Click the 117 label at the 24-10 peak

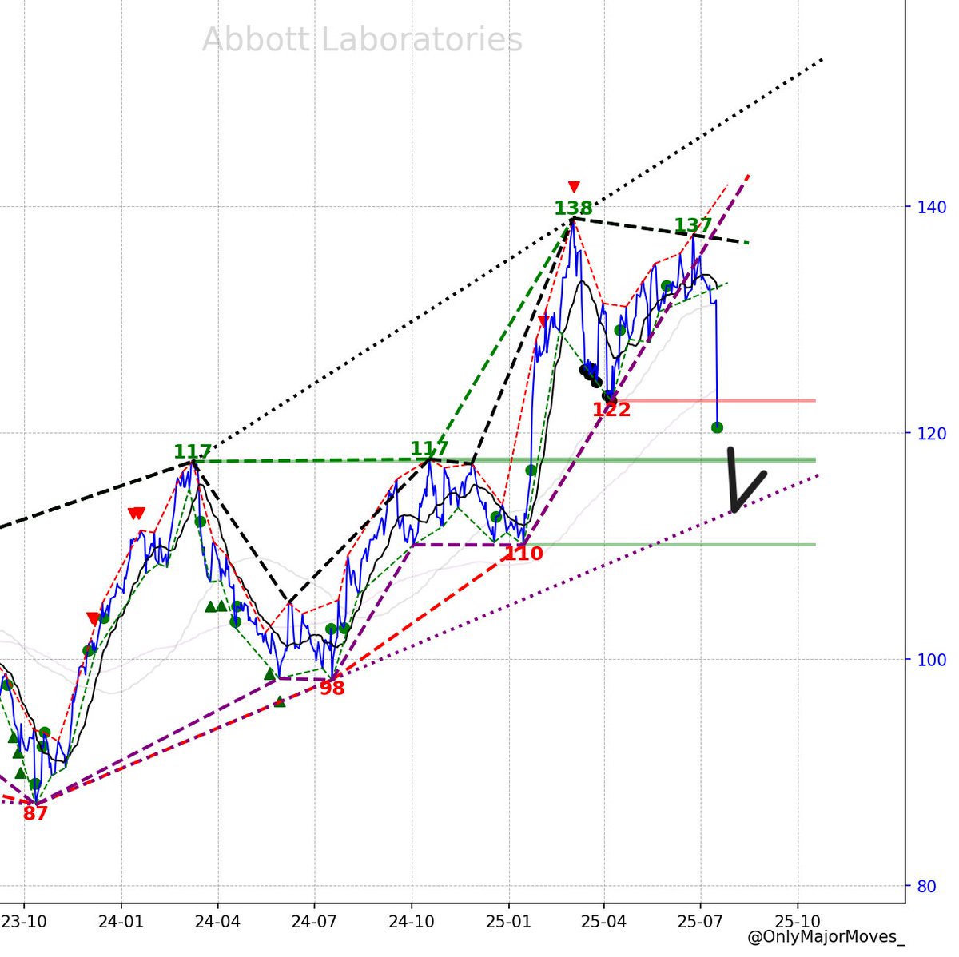(430, 449)
